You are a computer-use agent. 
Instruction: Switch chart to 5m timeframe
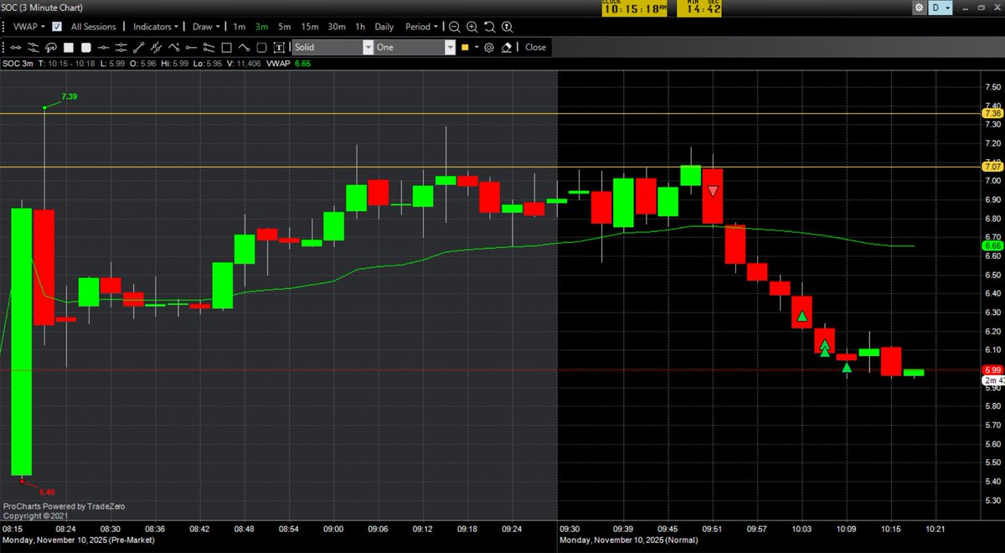point(283,27)
